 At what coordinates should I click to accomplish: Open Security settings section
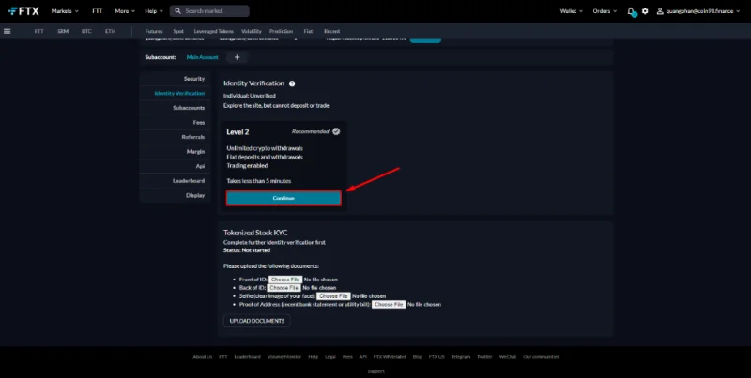pyautogui.click(x=176, y=79)
